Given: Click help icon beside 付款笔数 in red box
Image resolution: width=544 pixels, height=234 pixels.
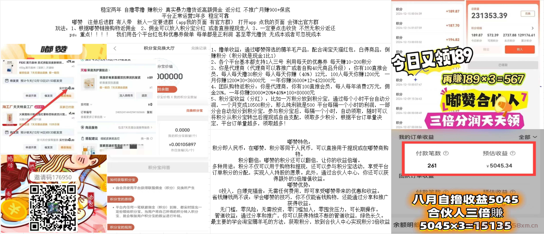Looking at the screenshot, I should pyautogui.click(x=446, y=153).
